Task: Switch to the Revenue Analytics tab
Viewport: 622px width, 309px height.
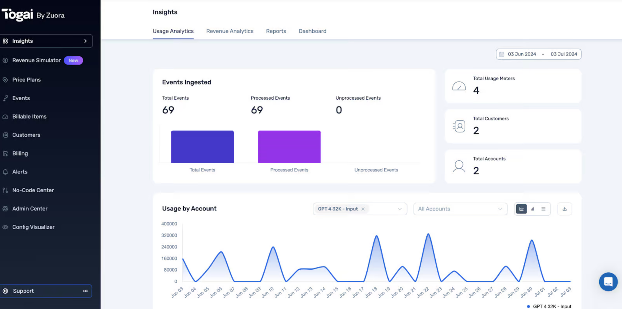Action: [x=230, y=31]
